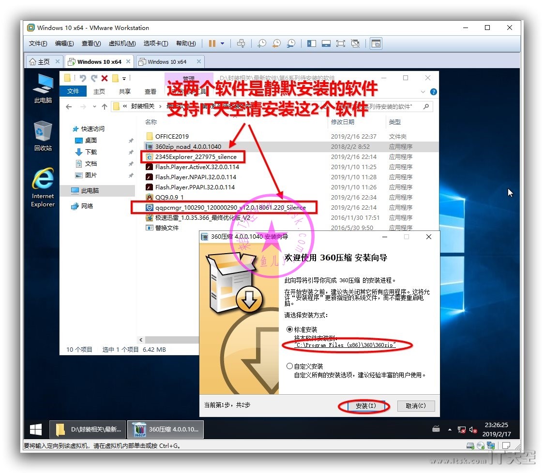Go up one folder level in Explorer
This screenshot has height=473, width=544.
pos(105,107)
